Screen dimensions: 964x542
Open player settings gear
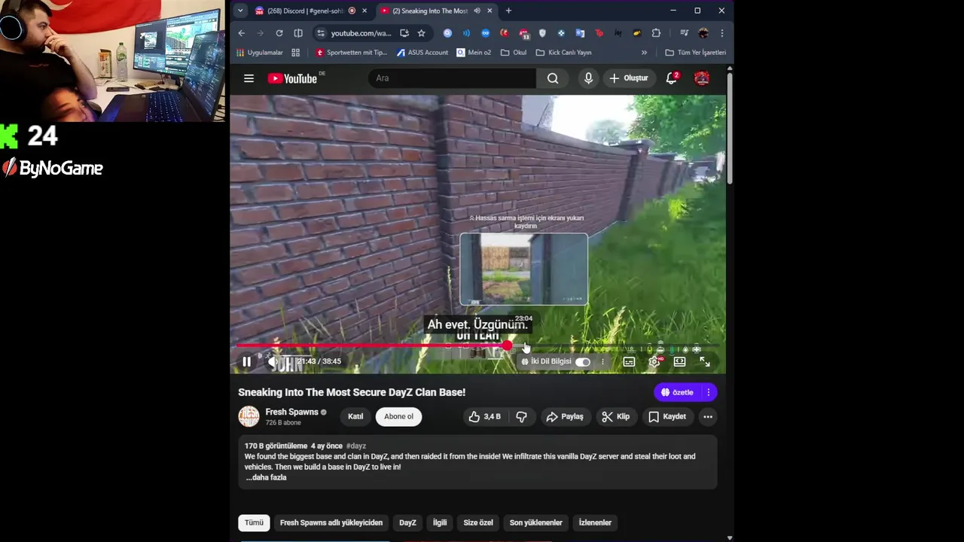click(654, 362)
